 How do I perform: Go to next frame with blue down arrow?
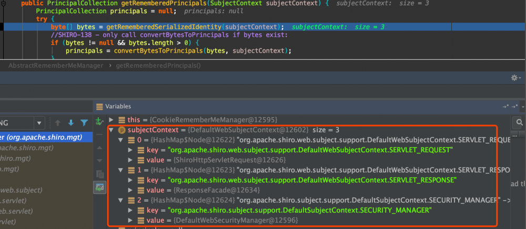[x=71, y=123]
